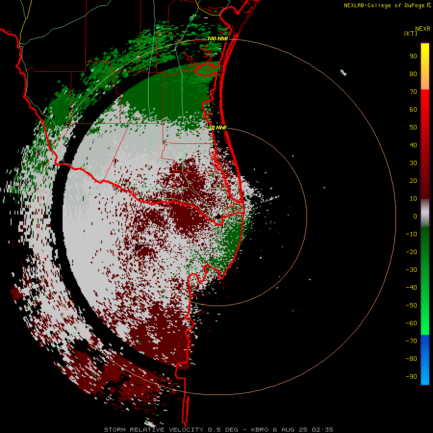Click the 70 value on the velocity scale
This screenshot has width=433, height=433.
coord(413,92)
